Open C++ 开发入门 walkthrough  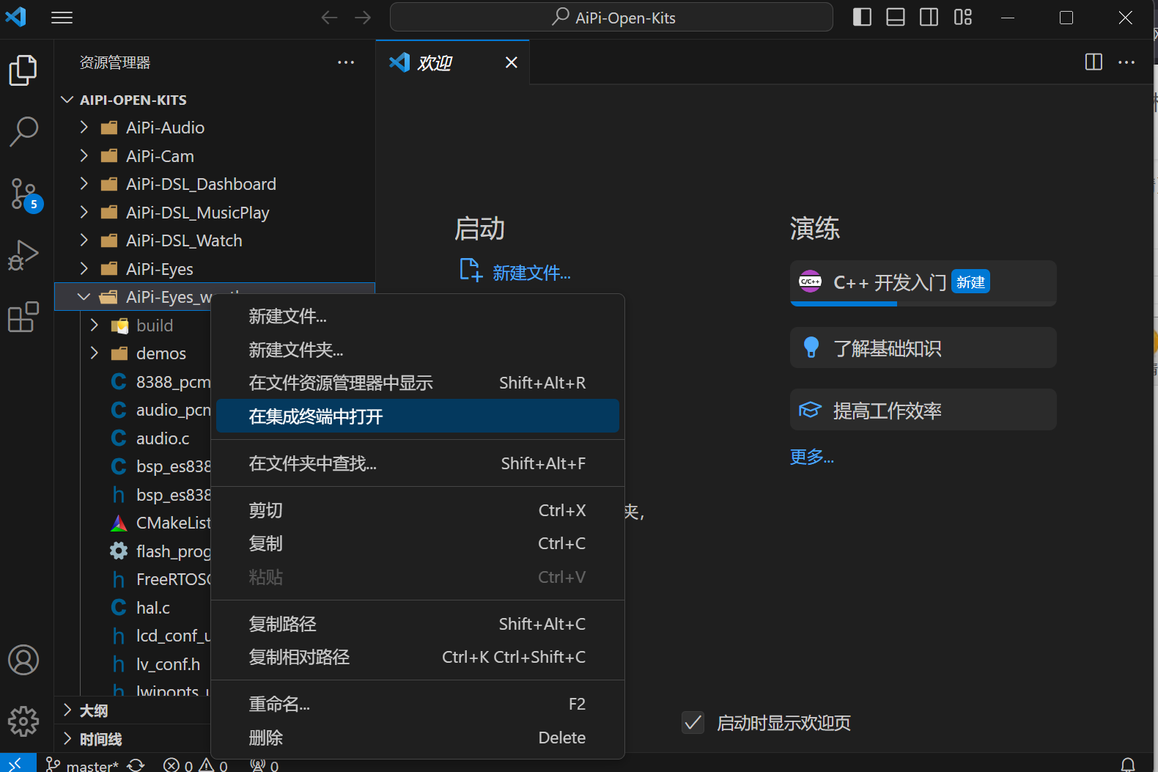point(923,283)
